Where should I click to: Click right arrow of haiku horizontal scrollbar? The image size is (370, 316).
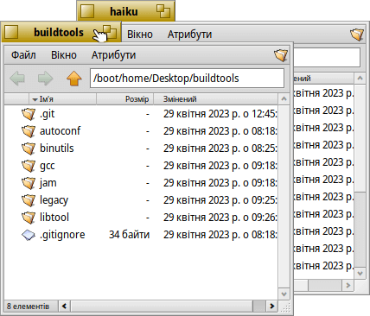click(348, 285)
